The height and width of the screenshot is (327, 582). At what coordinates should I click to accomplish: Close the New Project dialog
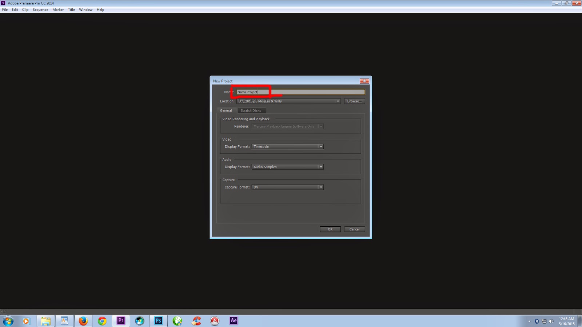click(x=364, y=81)
